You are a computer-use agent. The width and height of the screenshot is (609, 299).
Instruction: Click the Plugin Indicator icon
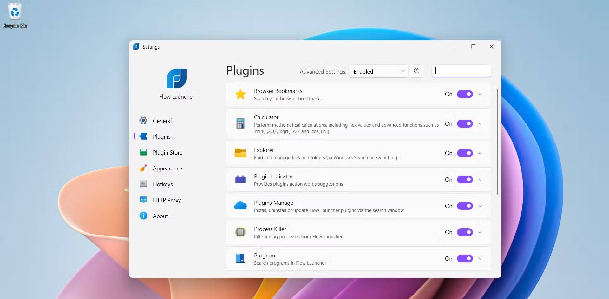coord(241,180)
